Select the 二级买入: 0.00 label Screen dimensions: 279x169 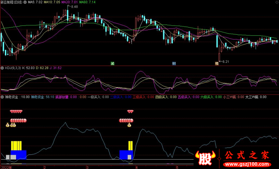(121, 97)
